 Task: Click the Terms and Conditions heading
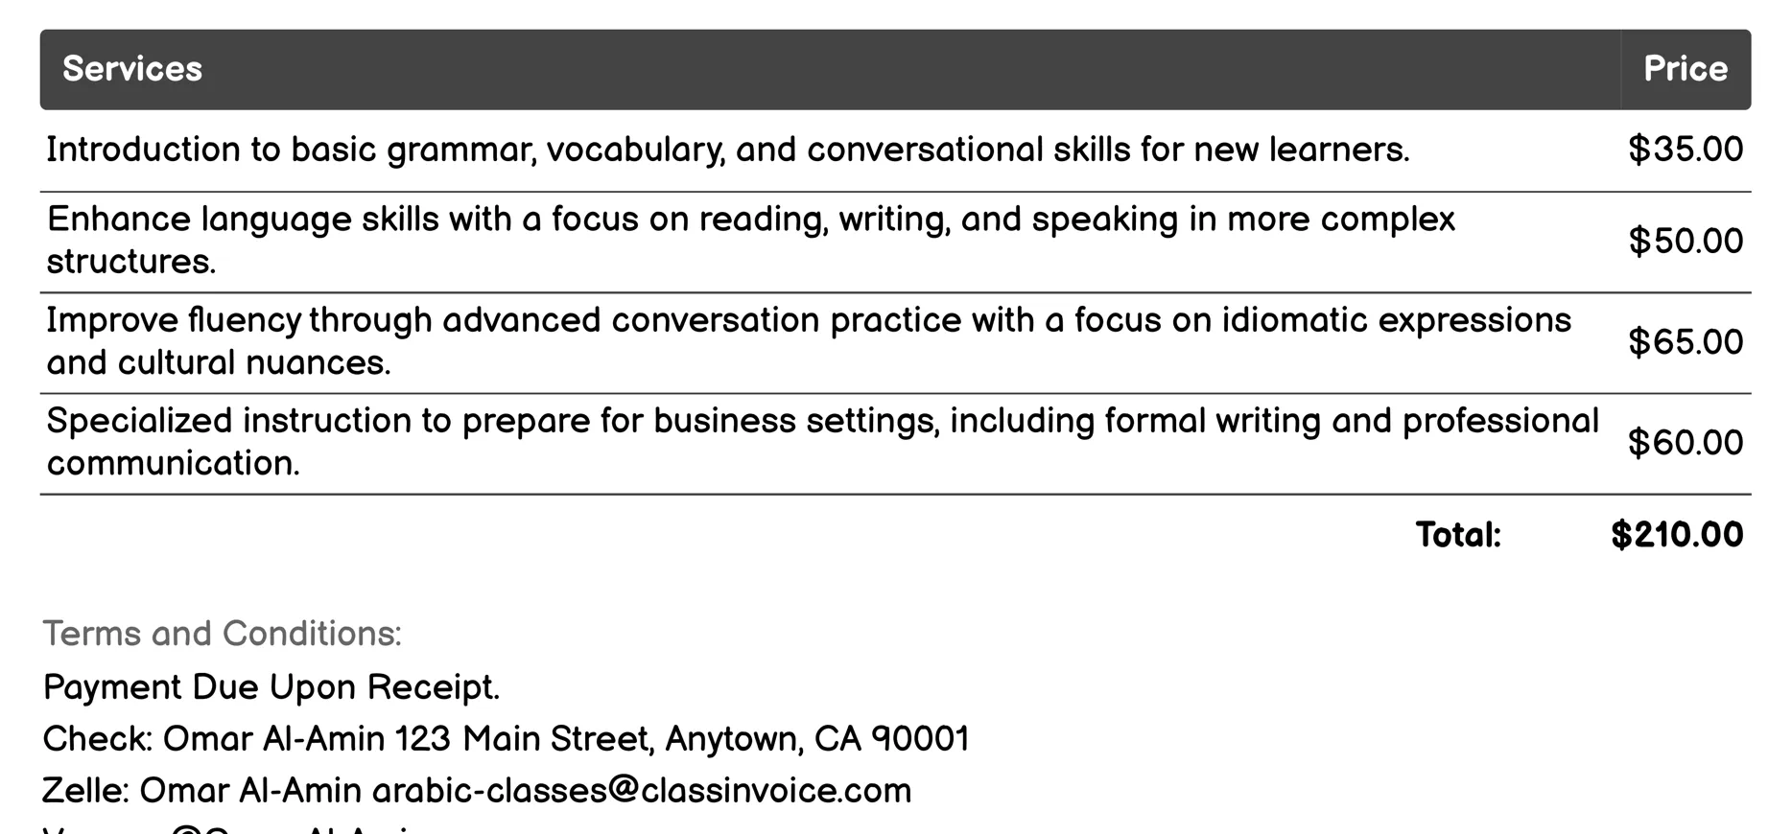[x=223, y=634]
